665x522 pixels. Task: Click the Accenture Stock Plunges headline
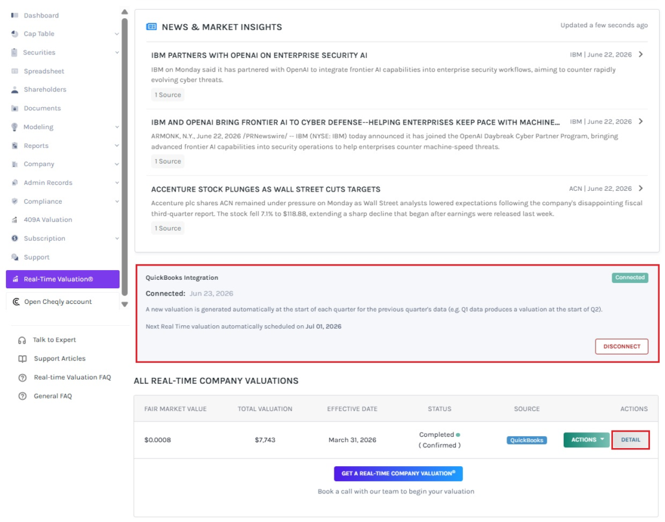point(266,190)
